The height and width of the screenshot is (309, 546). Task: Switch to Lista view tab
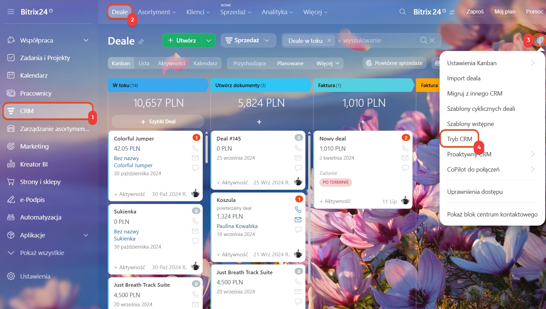(x=144, y=63)
